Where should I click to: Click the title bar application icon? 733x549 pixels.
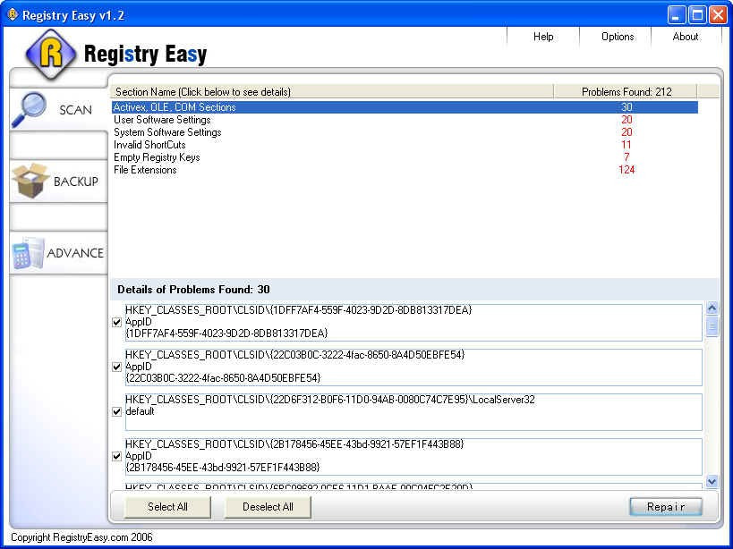coord(13,15)
